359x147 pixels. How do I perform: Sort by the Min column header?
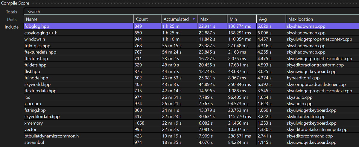coord(241,19)
